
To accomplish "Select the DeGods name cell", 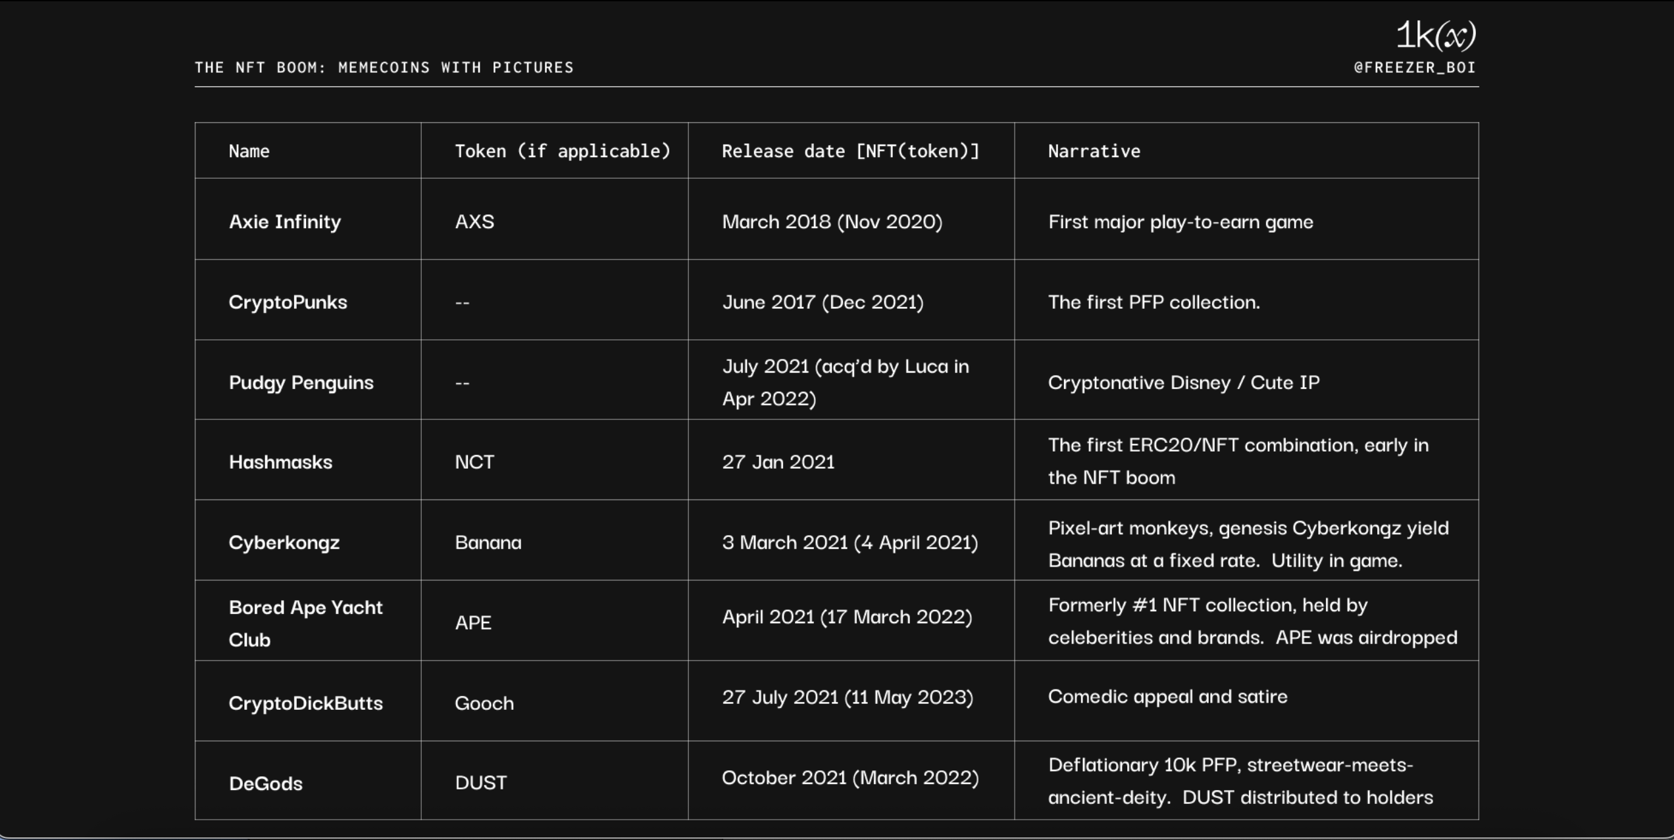I will click(x=266, y=783).
